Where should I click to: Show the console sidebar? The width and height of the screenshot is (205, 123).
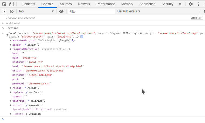(4, 11)
